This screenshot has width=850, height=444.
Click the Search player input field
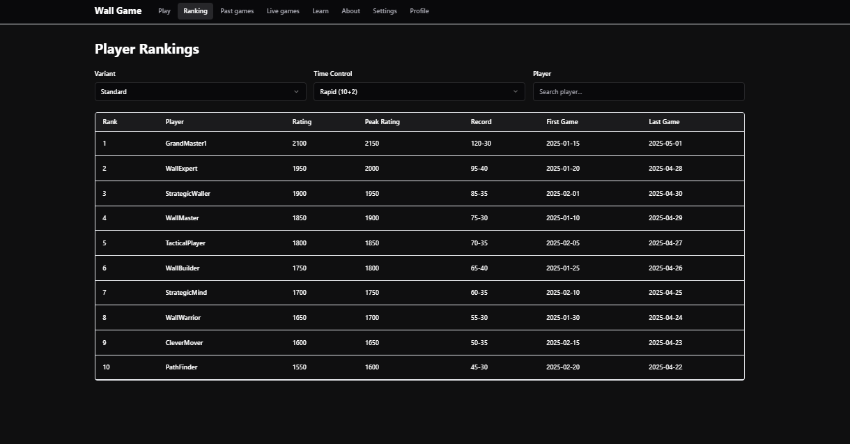(x=638, y=91)
